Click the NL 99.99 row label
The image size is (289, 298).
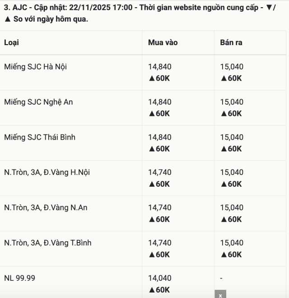[x=19, y=278]
